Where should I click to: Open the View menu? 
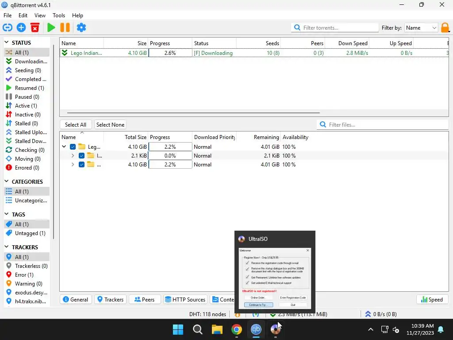point(40,15)
